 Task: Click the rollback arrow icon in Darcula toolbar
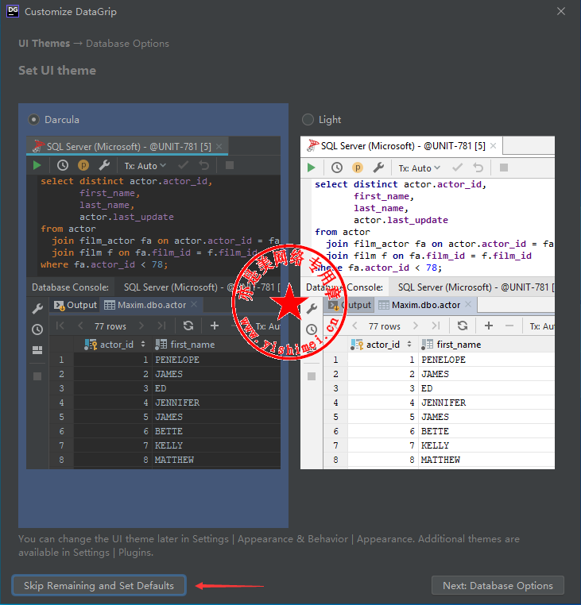point(204,165)
